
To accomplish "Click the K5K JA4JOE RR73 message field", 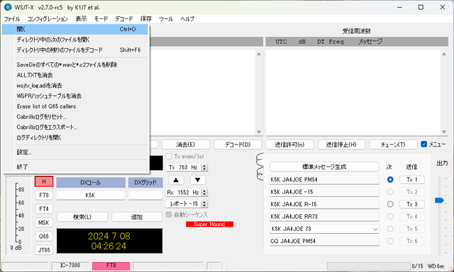I will click(324, 216).
